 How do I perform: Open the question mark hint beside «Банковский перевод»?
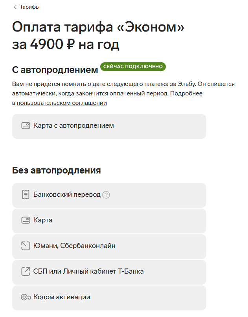coord(105,196)
